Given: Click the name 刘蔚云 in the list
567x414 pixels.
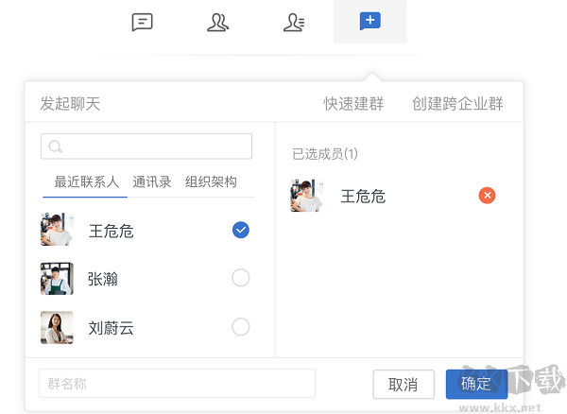Looking at the screenshot, I should [111, 328].
